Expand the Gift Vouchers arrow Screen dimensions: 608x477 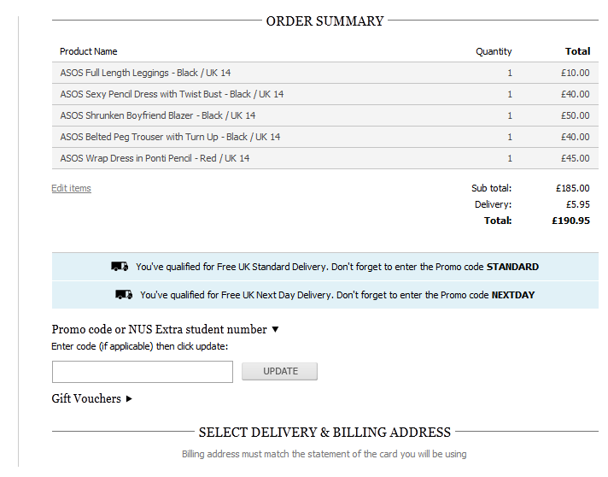click(x=129, y=398)
